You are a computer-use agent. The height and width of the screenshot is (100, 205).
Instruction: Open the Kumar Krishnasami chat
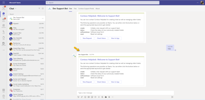point(26,64)
